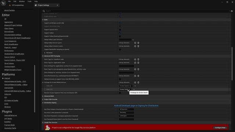This screenshot has width=235, height=132.
Task: Expand the Advanced Build section
Action: [43, 96]
